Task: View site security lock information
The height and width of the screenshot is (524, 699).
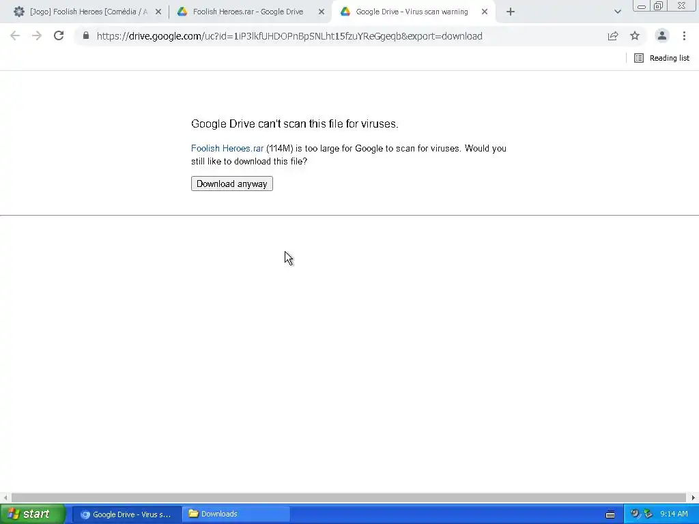Action: click(x=86, y=35)
